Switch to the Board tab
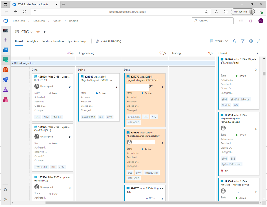This screenshot has height=207, width=267. pyautogui.click(x=19, y=41)
